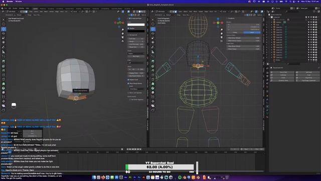Open the Mesh menu in left viewport
The width and height of the screenshot is (321, 181).
[x=46, y=12]
